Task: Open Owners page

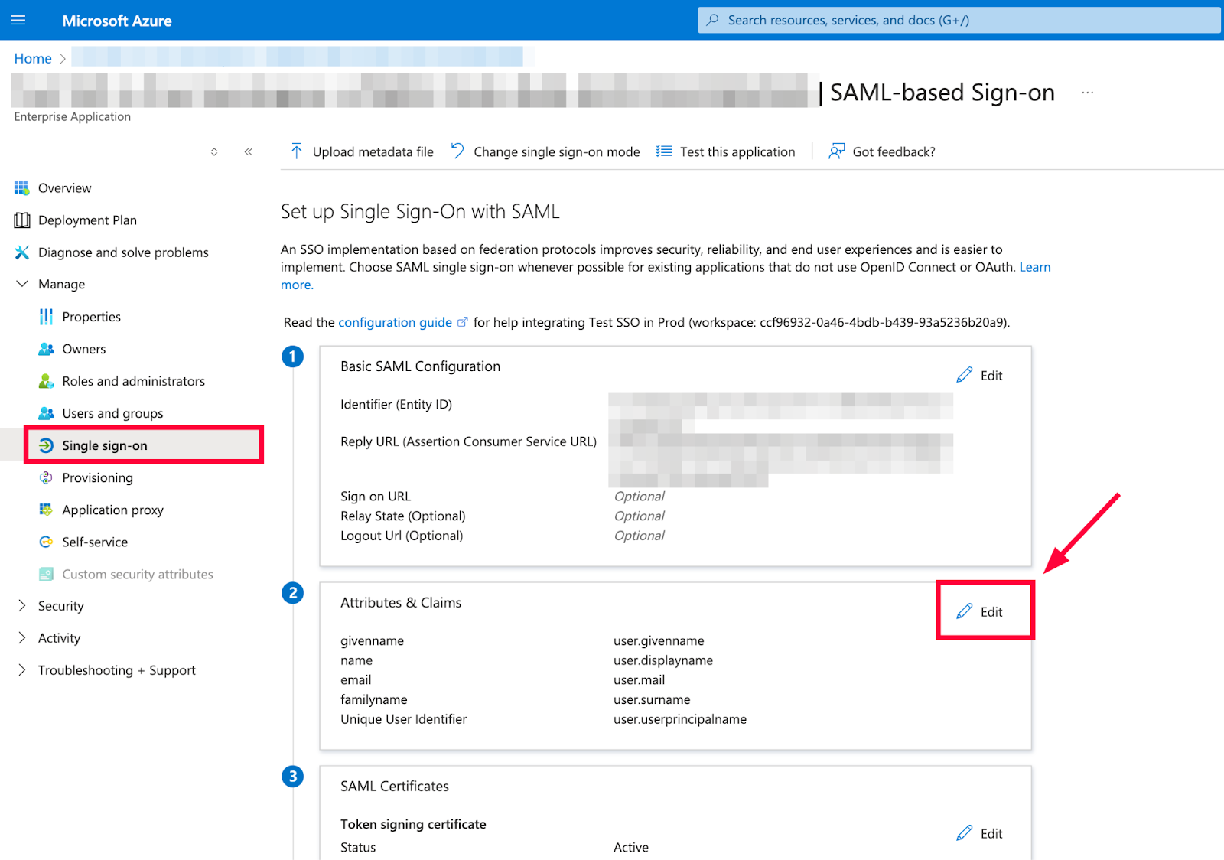Action: pyautogui.click(x=84, y=349)
